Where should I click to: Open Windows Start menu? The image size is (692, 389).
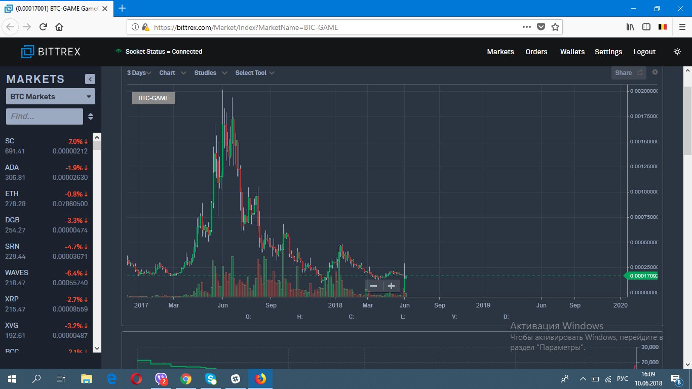tap(12, 378)
